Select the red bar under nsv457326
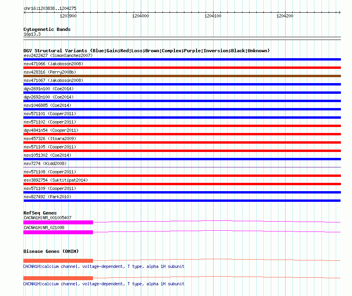 (x=182, y=142)
